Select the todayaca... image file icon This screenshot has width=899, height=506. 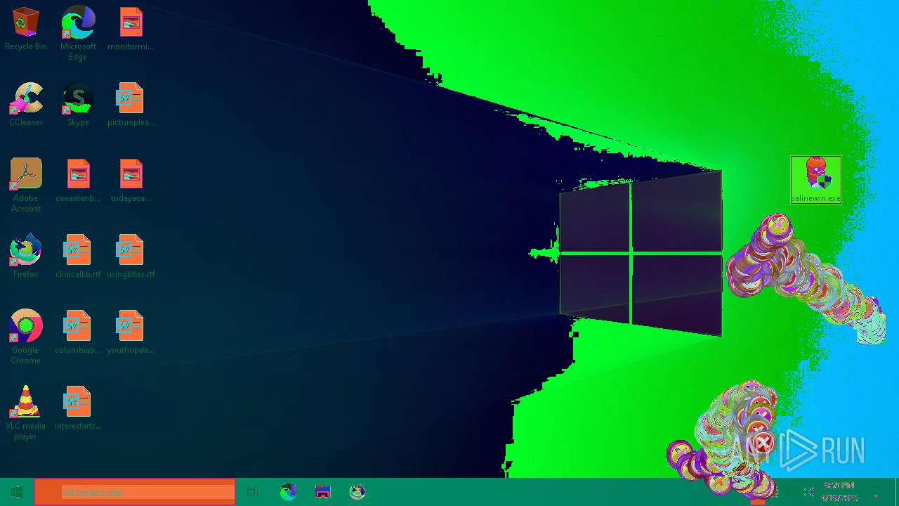pyautogui.click(x=131, y=181)
